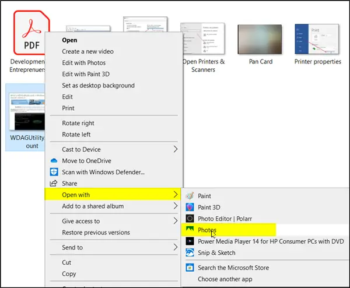Click the Open with entry
Screen dimensions: 350x288
tap(113, 195)
